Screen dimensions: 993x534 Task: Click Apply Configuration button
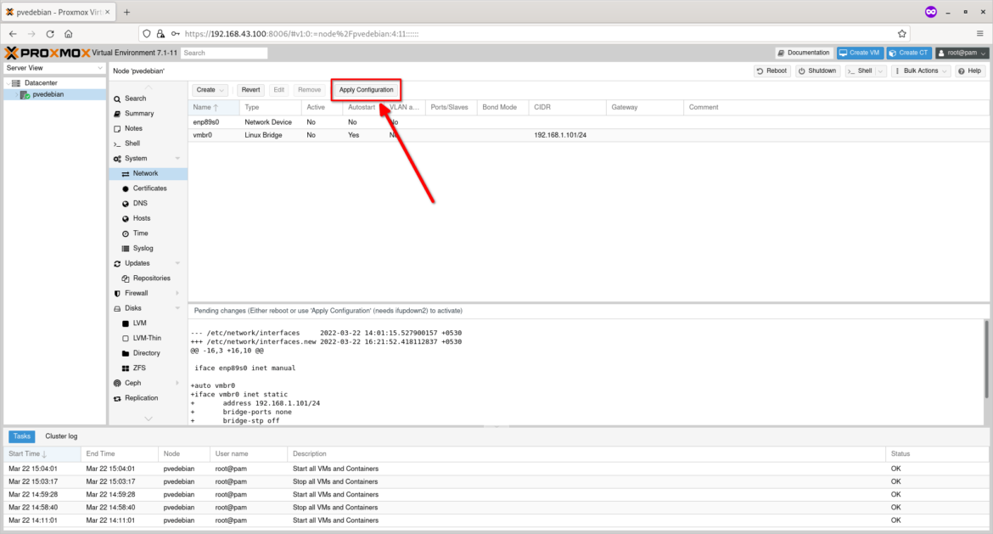[366, 90]
